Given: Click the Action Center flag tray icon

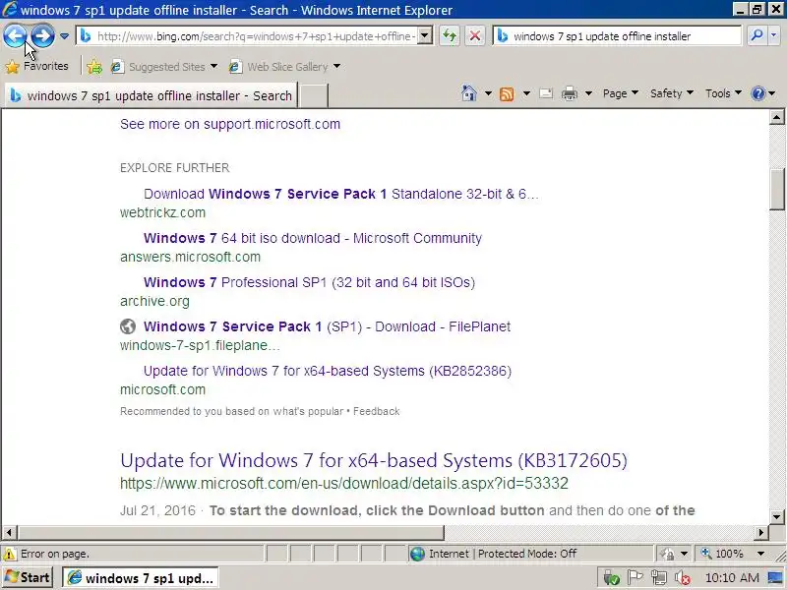Looking at the screenshot, I should 635,578.
